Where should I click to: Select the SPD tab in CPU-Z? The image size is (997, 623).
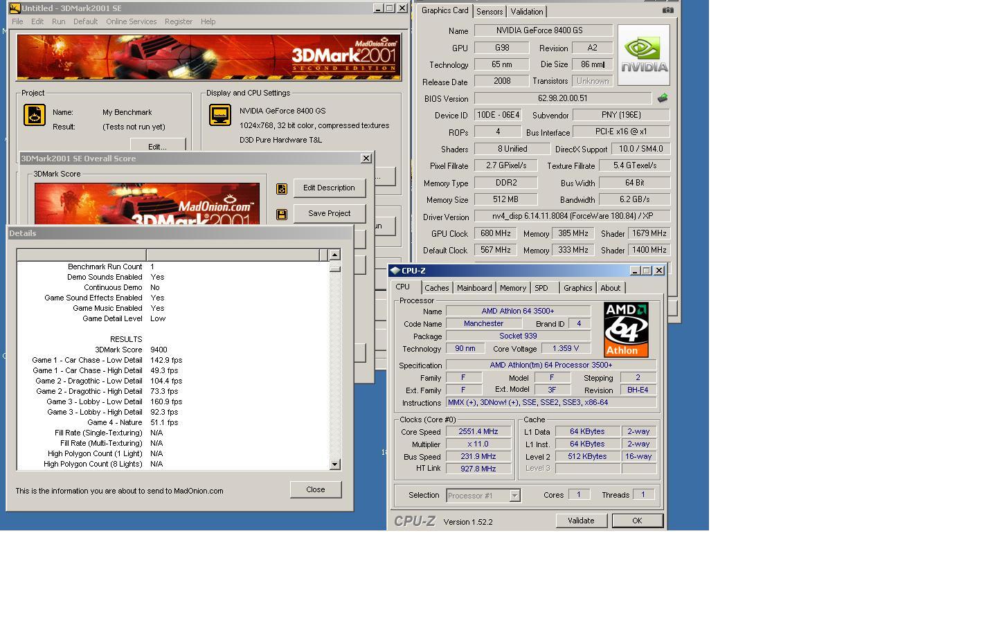tap(544, 288)
